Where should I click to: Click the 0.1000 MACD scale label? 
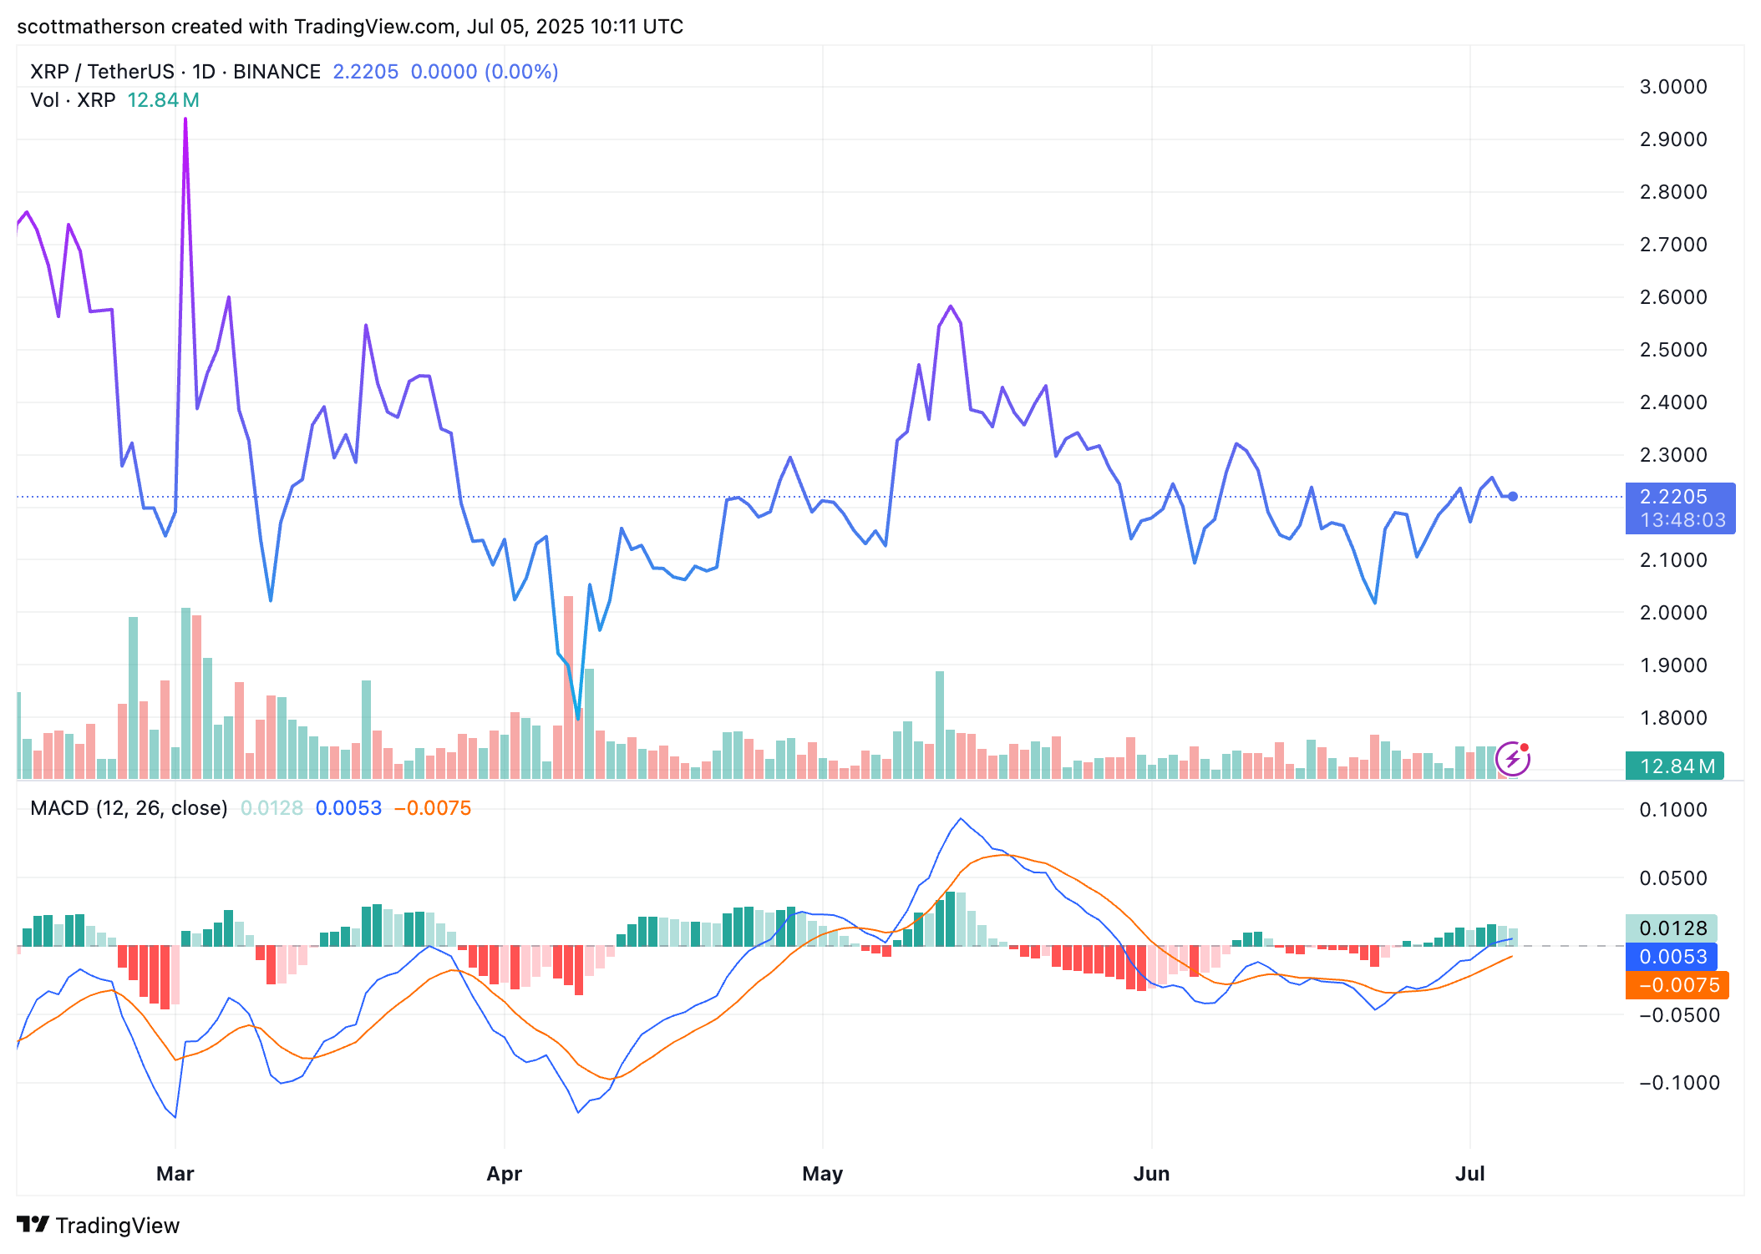click(1673, 809)
